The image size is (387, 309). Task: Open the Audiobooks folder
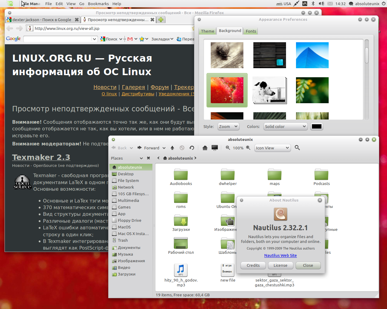(x=181, y=177)
